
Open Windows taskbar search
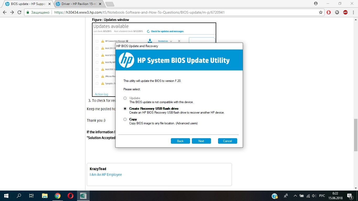tap(19, 196)
